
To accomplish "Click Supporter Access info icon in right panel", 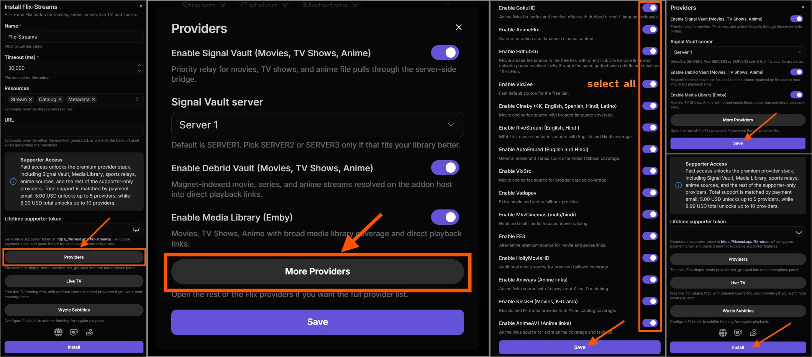I will [x=678, y=185].
